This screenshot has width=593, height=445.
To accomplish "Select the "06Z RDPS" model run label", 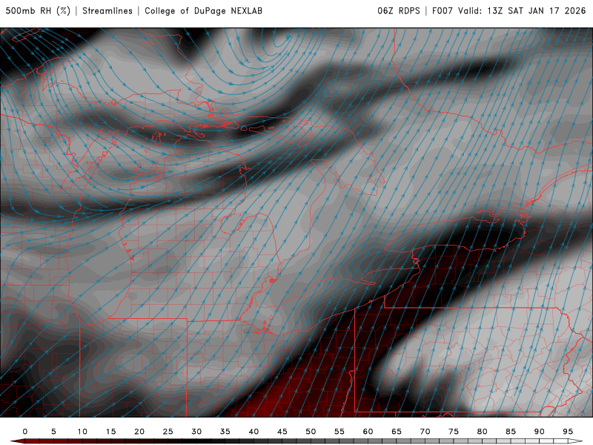I will 399,10.
